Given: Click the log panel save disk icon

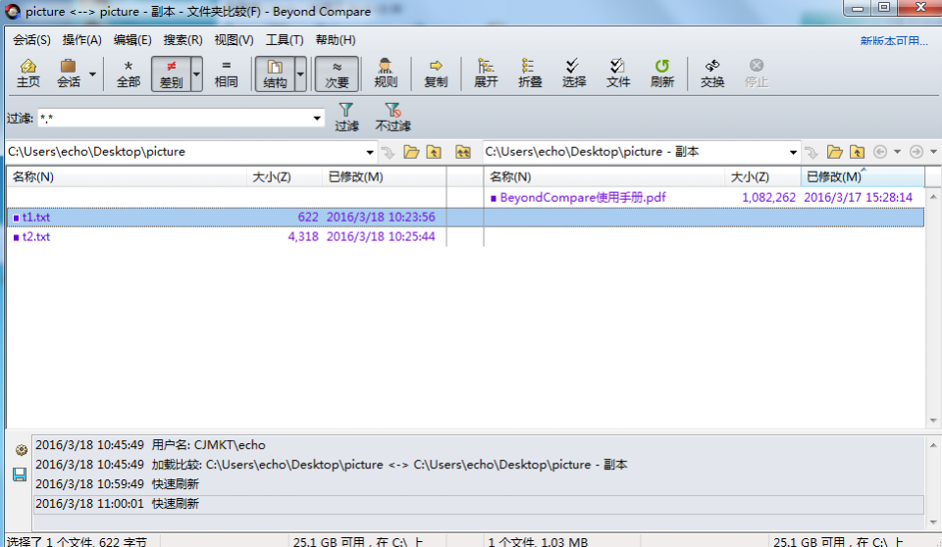Looking at the screenshot, I should 20,474.
